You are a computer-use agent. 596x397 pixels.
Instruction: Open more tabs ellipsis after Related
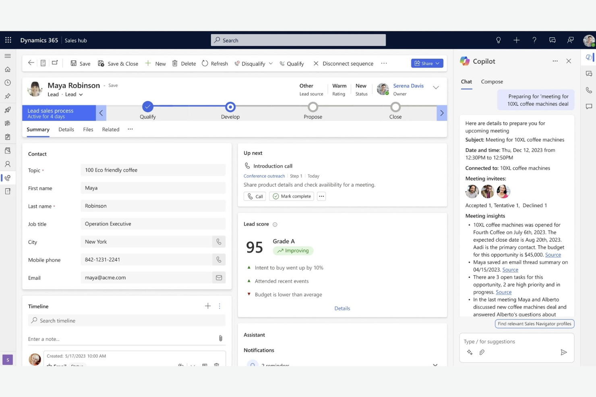pos(130,129)
